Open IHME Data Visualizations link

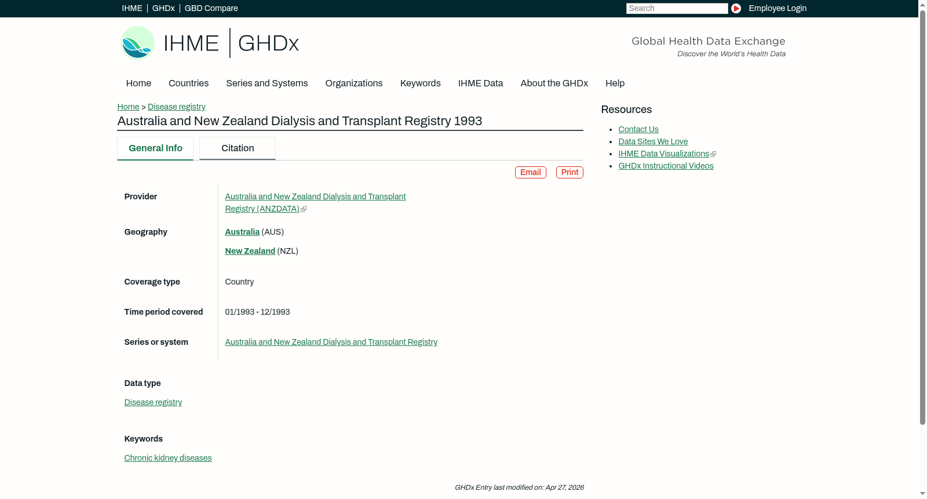[x=663, y=154]
